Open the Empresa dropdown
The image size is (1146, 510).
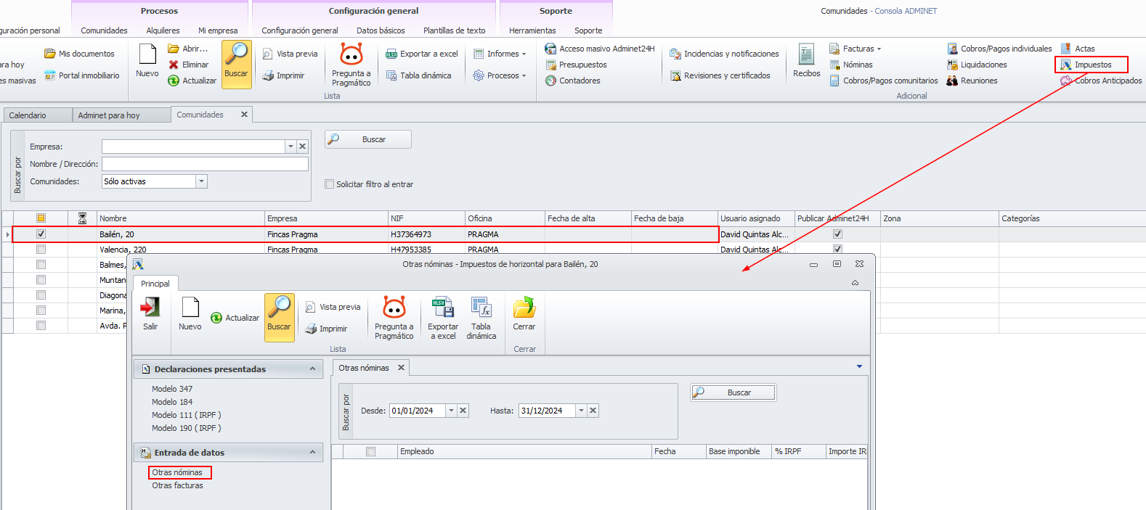click(x=290, y=147)
